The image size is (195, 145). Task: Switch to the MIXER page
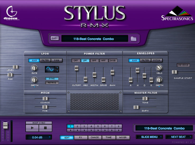click(123, 137)
